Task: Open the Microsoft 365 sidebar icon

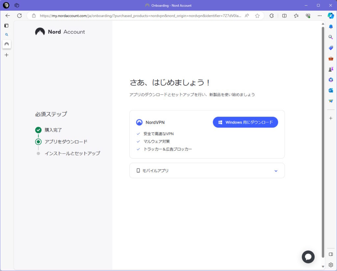Action: pyautogui.click(x=331, y=79)
